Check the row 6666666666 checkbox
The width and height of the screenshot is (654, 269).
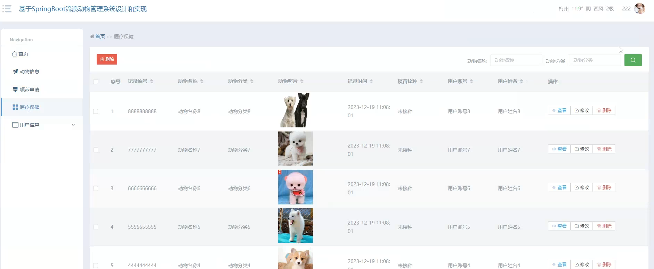(x=96, y=188)
